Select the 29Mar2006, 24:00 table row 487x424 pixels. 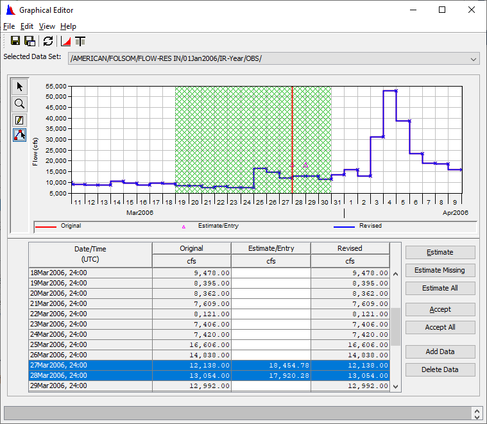coord(90,386)
